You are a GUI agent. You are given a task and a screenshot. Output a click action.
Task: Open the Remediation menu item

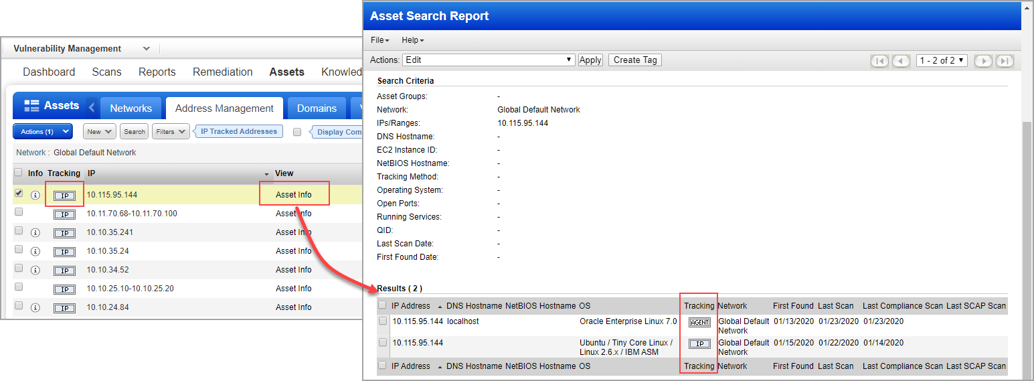(223, 72)
